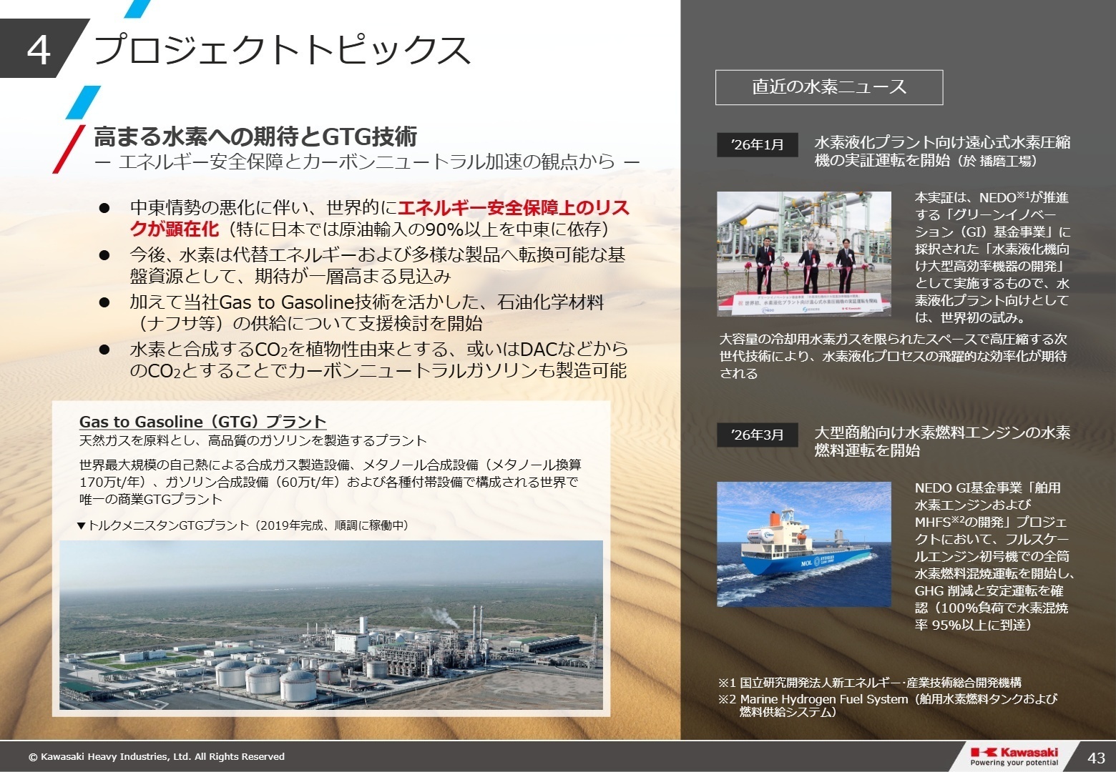Click the paragraph starting 本実証は、NEDO

click(x=992, y=257)
